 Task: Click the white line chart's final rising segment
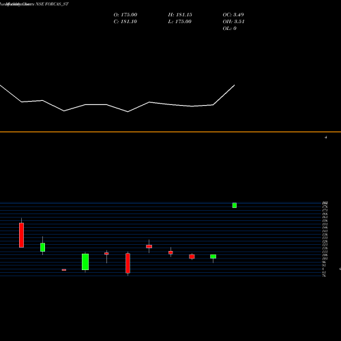tap(224, 95)
